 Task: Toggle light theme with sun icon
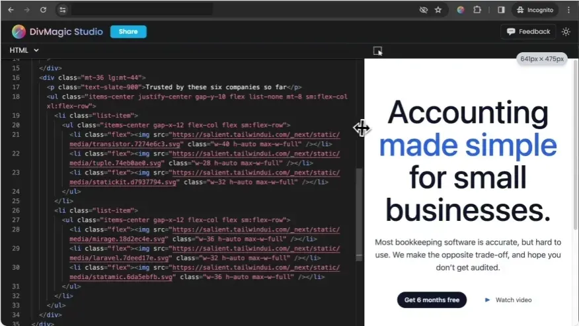click(566, 32)
